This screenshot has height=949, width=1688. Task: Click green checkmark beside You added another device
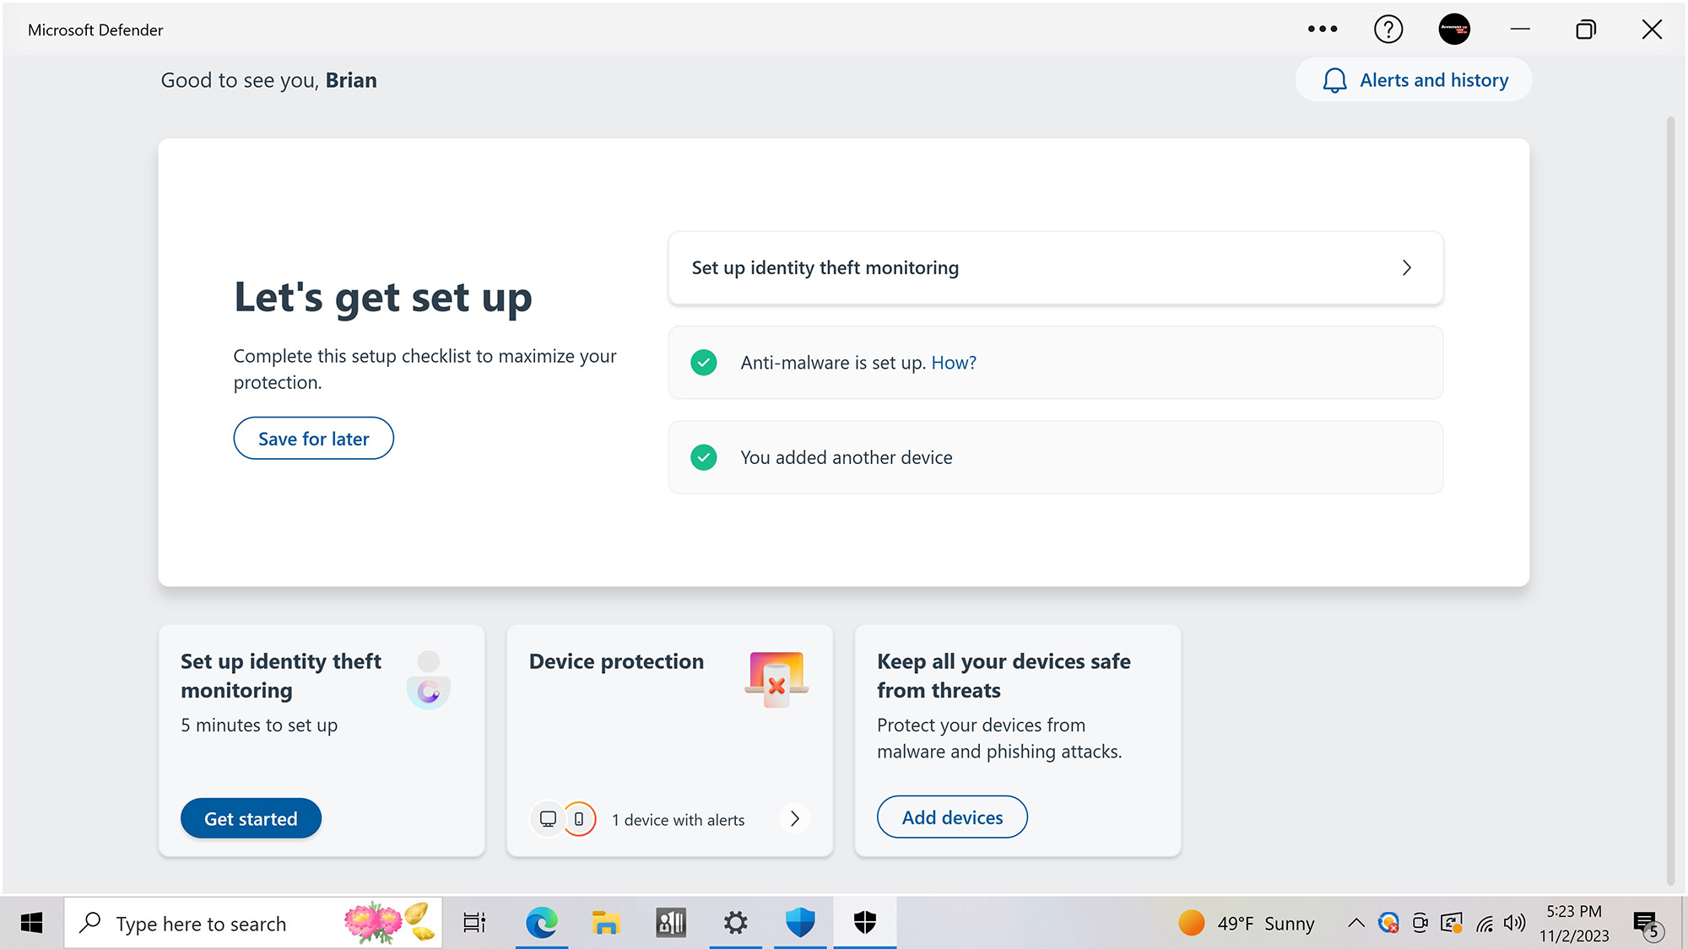[x=704, y=457]
